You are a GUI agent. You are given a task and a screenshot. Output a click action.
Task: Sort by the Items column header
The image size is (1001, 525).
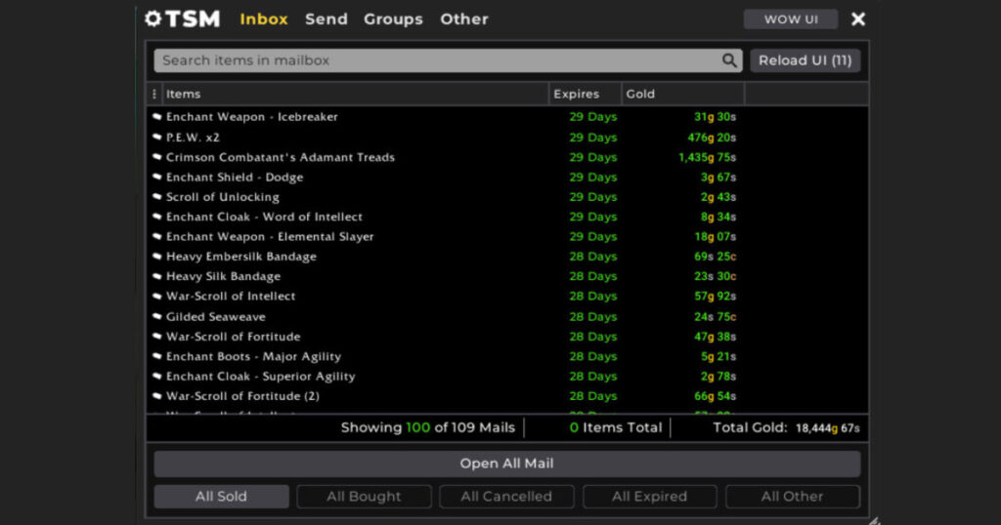click(x=354, y=95)
